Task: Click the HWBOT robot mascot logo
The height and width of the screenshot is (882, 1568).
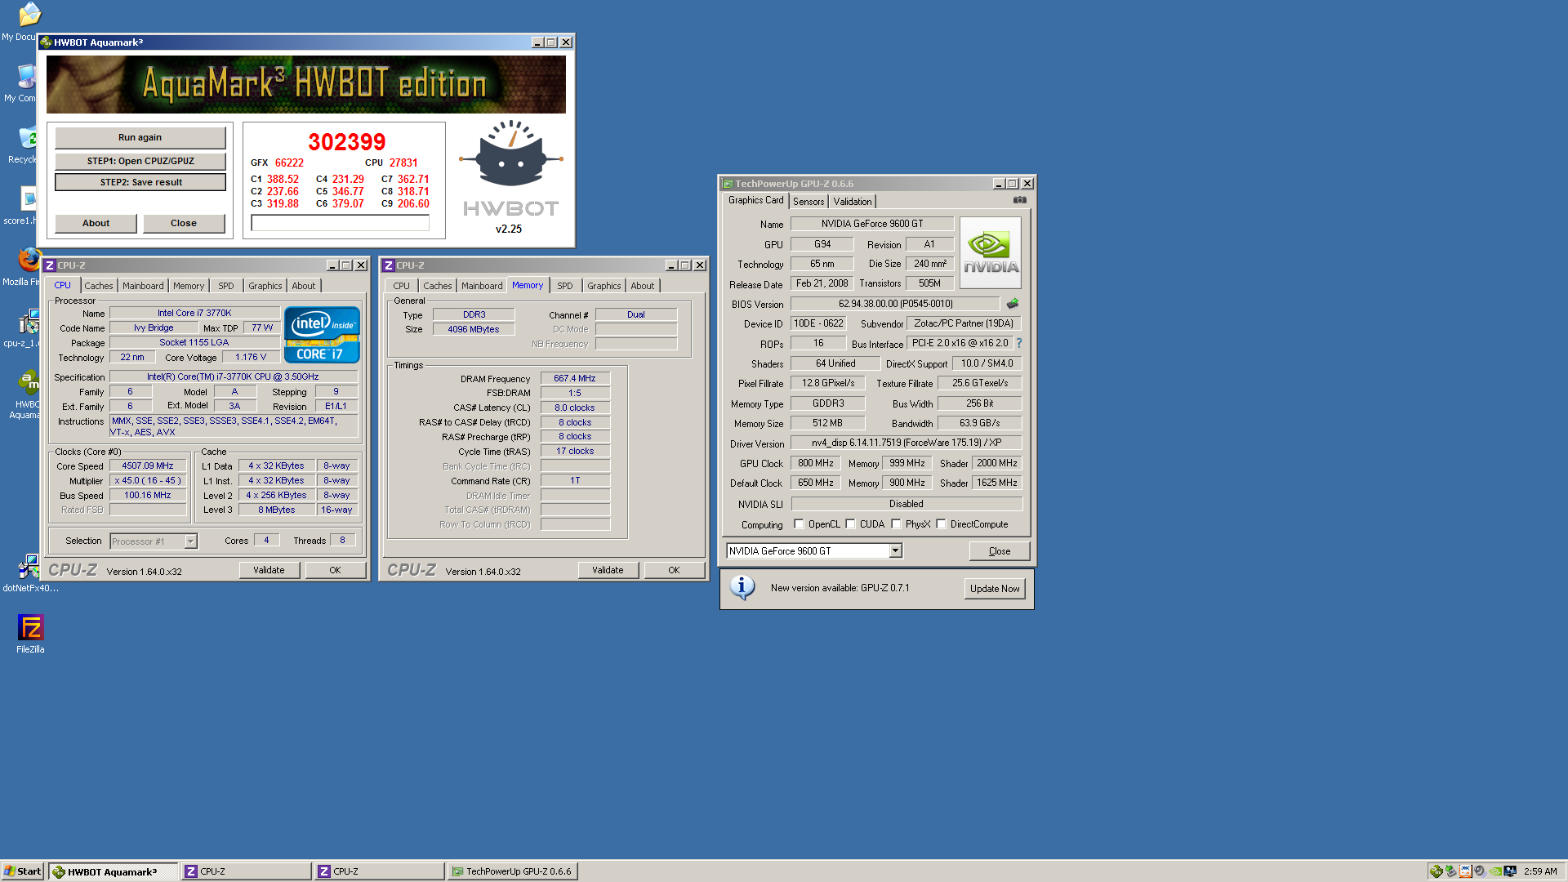Action: tap(510, 154)
